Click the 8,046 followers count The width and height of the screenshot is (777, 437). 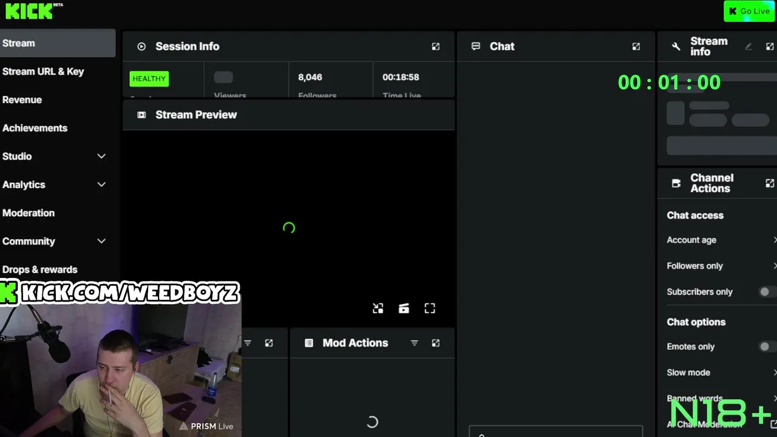tap(310, 77)
